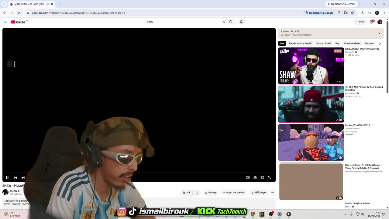Toggle subtitles in the video player
This screenshot has width=389, height=219.
point(248,178)
